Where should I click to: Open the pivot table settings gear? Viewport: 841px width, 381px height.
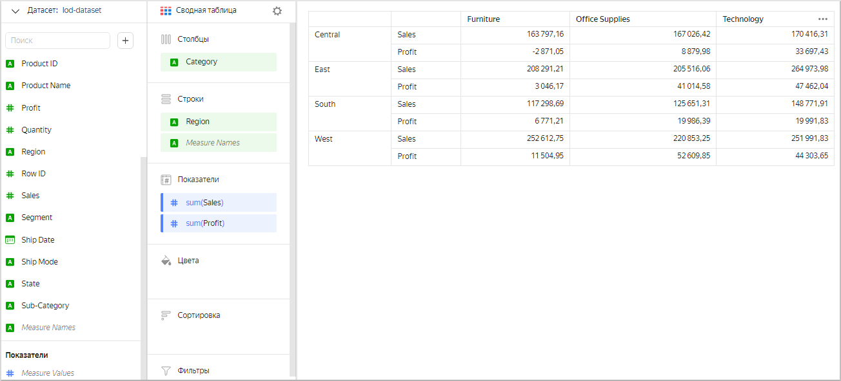277,11
